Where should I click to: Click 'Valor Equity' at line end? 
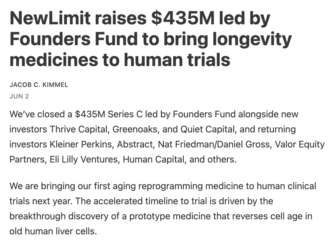(300, 144)
